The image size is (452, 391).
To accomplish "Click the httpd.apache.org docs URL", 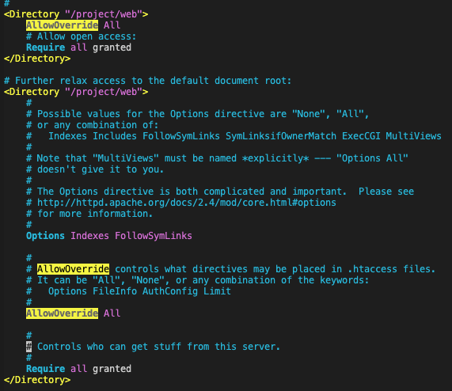I will pyautogui.click(x=187, y=203).
